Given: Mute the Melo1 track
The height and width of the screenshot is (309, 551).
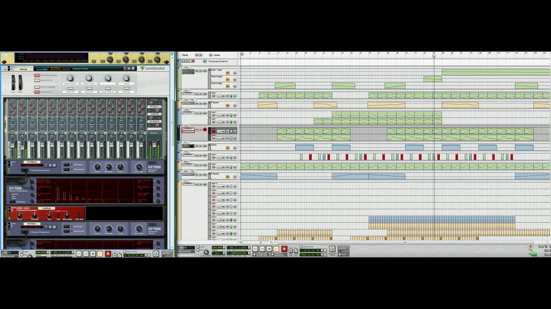Looking at the screenshot, I should [197, 94].
